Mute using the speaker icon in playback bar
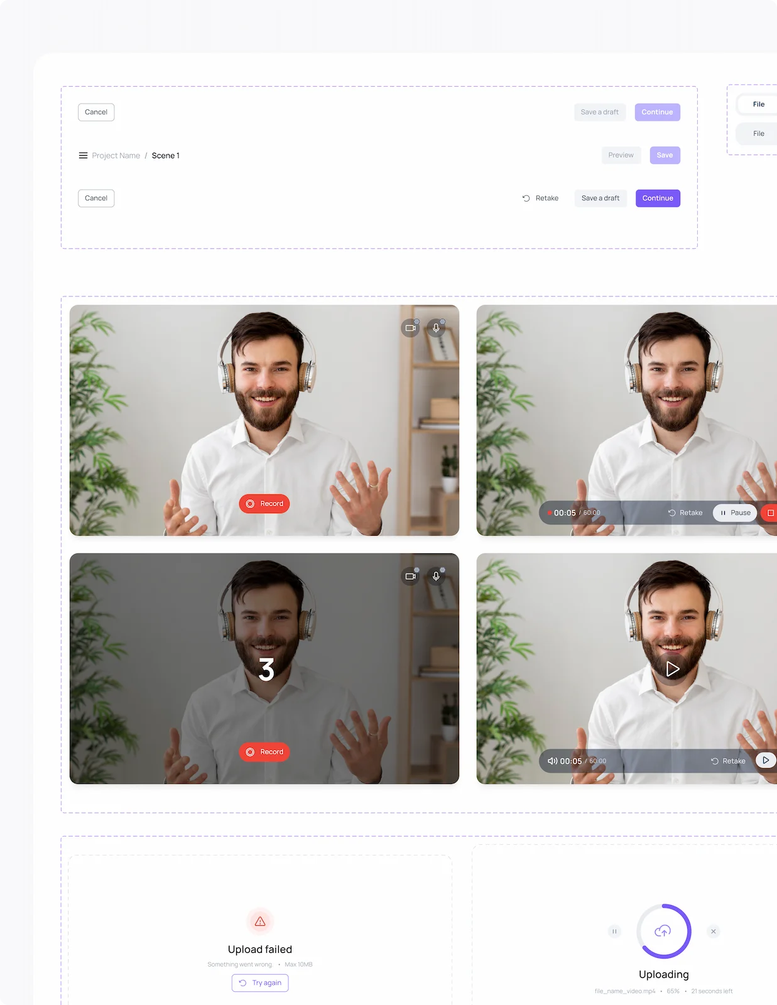 coord(552,761)
